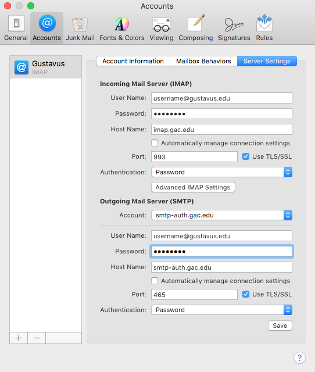Open the IMAP Authentication dropdown

(221, 172)
